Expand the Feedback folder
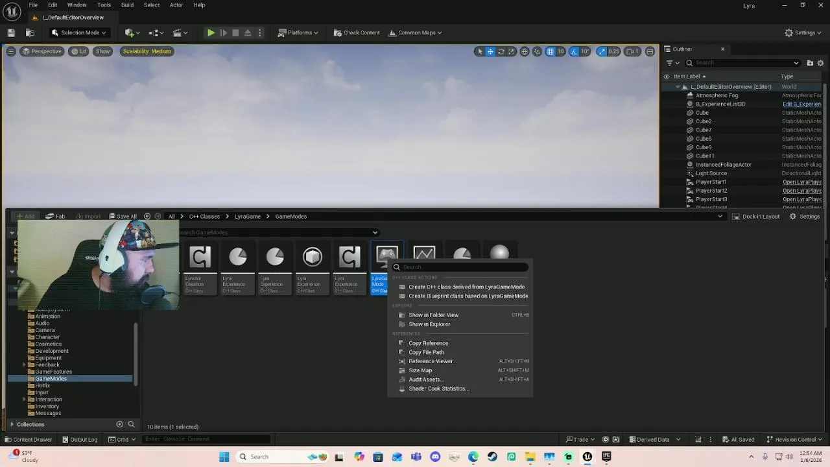This screenshot has height=467, width=830. pos(24,365)
